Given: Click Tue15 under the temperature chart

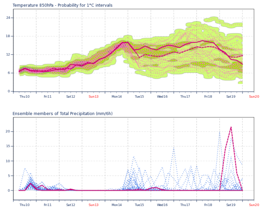Looking at the screenshot, I should (139, 96).
